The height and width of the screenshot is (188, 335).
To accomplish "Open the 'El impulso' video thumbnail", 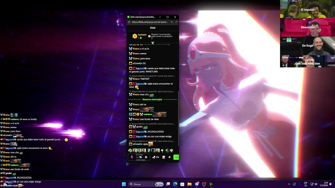I will 308,9.
